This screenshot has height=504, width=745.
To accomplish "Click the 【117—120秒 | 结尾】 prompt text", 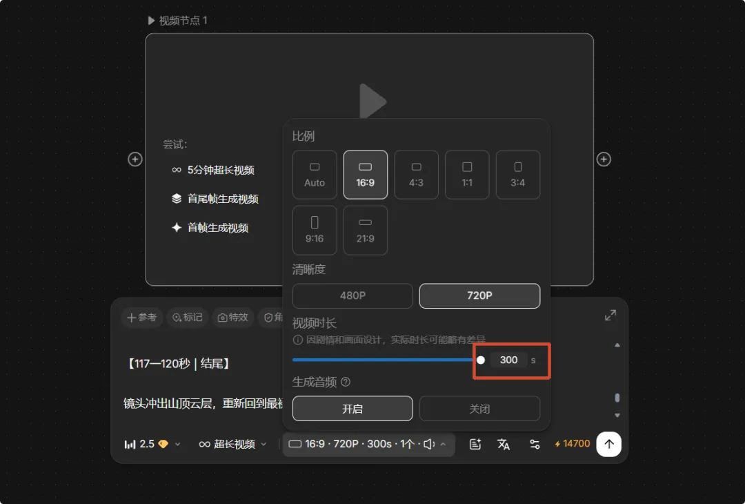I will 179,364.
